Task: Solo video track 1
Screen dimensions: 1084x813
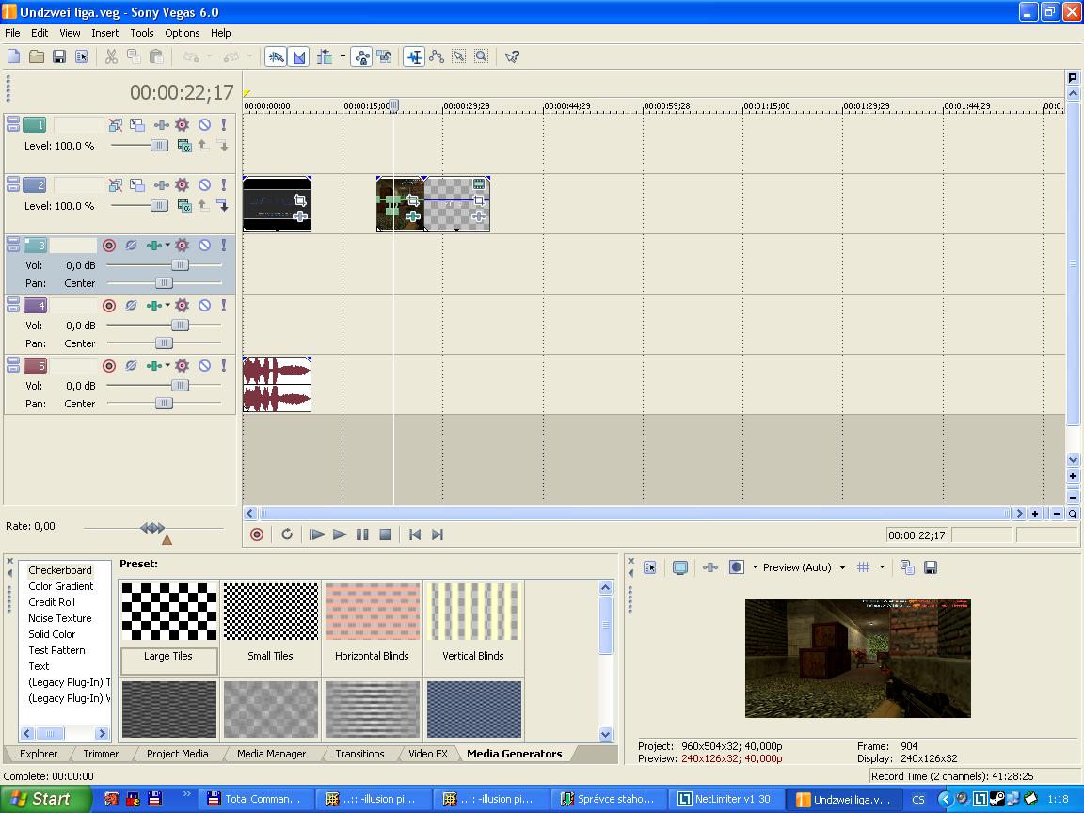Action: pos(223,125)
